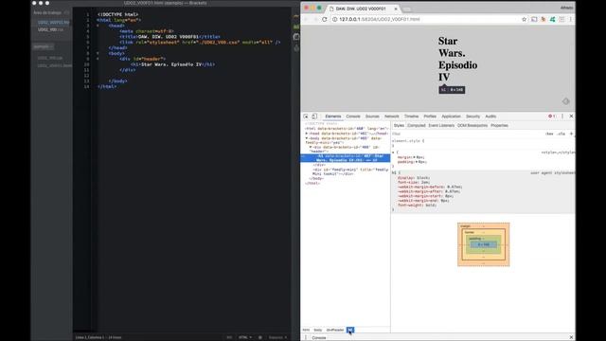Open Chrome three-dot menu
This screenshot has width=606, height=341.
(570, 19)
